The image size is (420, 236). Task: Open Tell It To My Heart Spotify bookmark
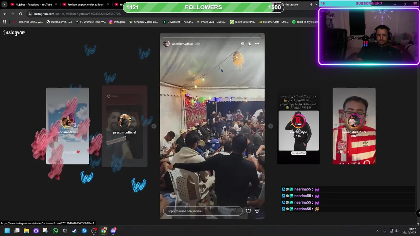pyautogui.click(x=305, y=22)
